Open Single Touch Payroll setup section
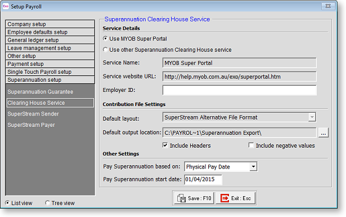This screenshot has width=346, height=217. point(50,72)
